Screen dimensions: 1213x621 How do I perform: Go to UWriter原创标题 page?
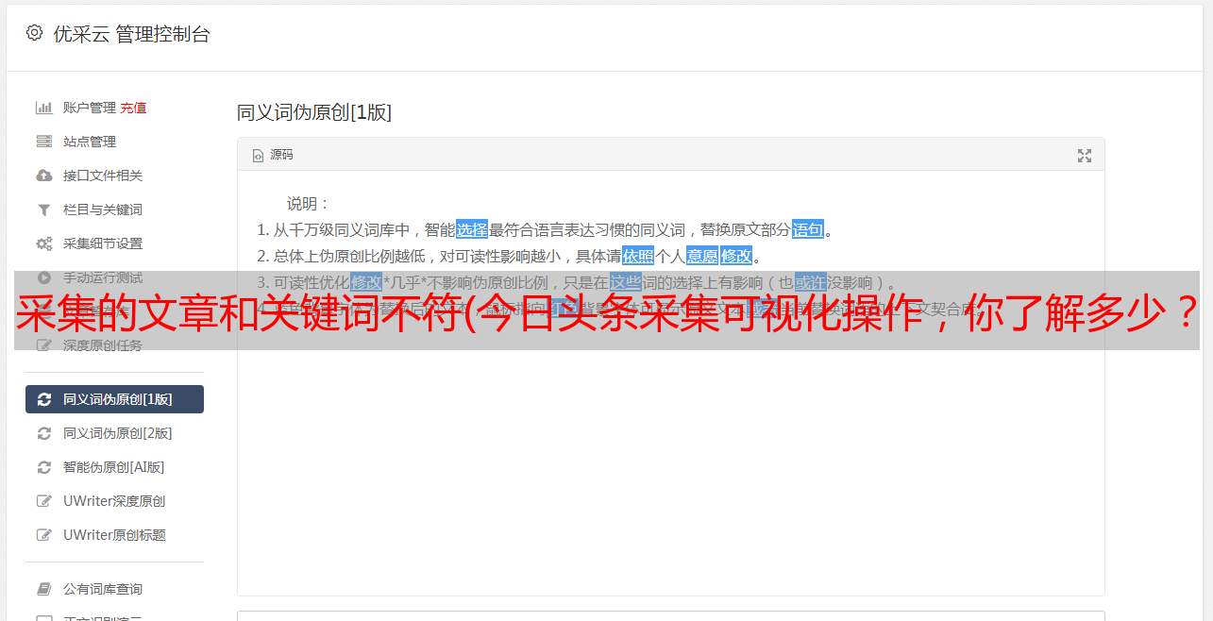[114, 535]
